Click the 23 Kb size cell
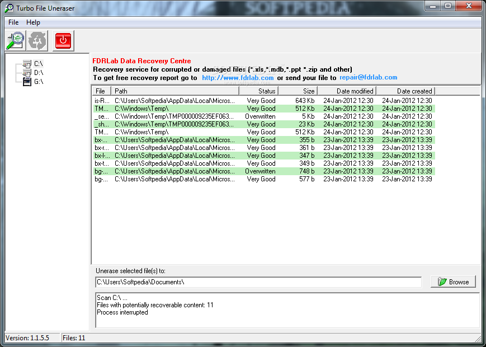 click(x=306, y=124)
